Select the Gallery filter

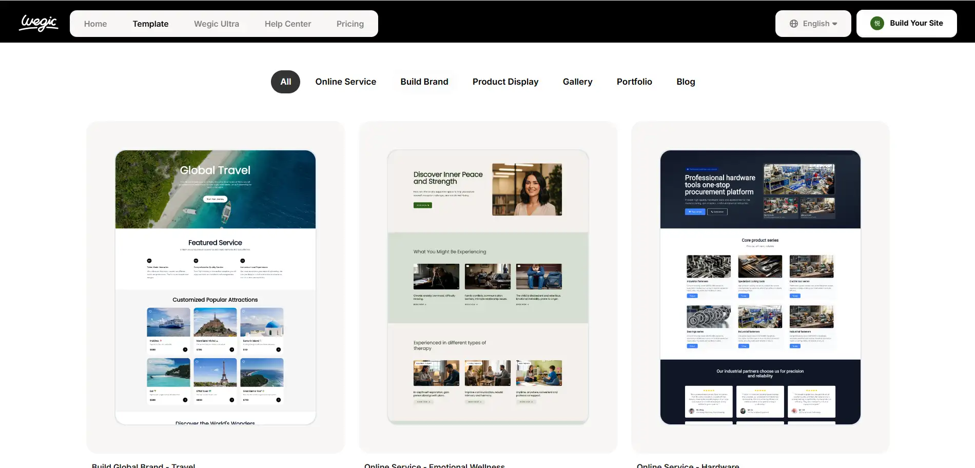point(577,82)
